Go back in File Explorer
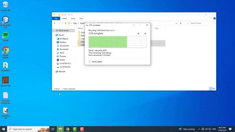 [55, 23]
